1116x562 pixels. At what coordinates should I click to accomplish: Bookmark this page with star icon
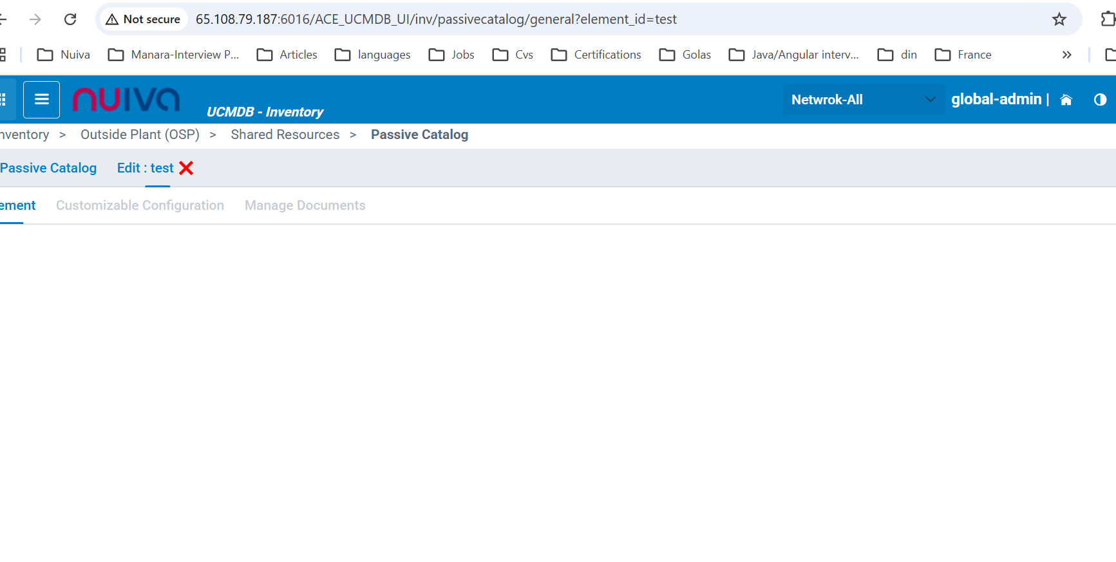coord(1059,19)
